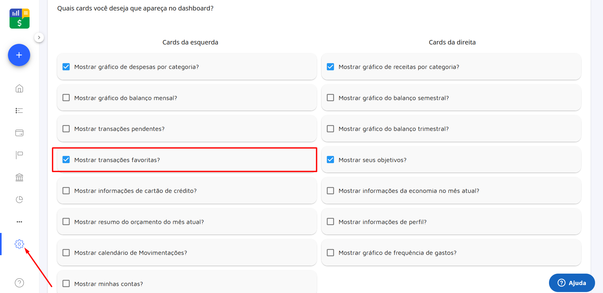Open the three-dots more options icon
This screenshot has height=293, width=603.
19,221
